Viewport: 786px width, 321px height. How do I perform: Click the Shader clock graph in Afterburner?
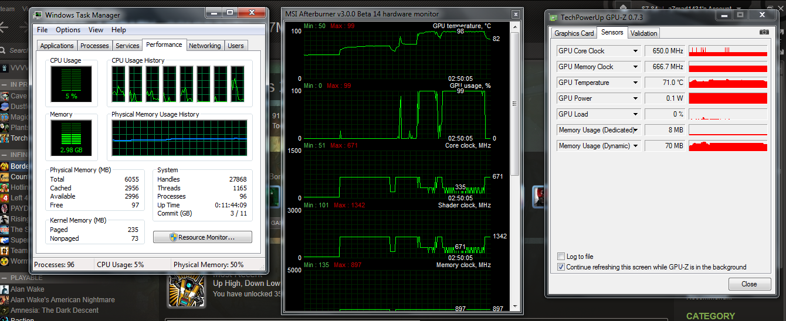pos(398,234)
